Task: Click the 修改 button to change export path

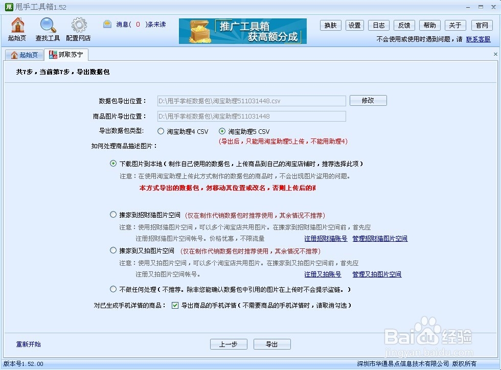Action: pyautogui.click(x=368, y=100)
